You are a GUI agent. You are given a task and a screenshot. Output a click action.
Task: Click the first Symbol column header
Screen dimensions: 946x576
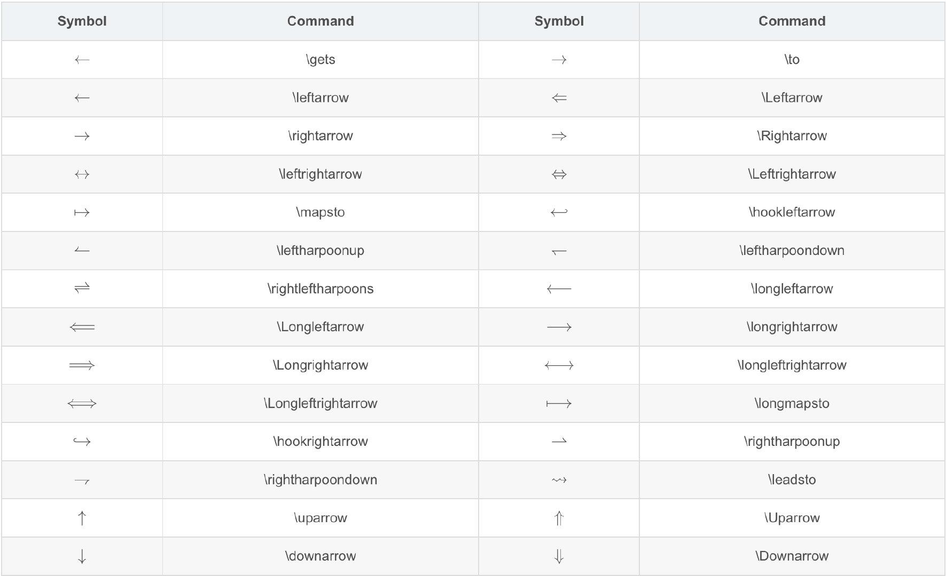click(x=82, y=21)
